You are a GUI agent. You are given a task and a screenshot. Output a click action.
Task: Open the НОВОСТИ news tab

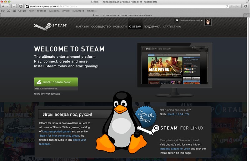pos(120,27)
